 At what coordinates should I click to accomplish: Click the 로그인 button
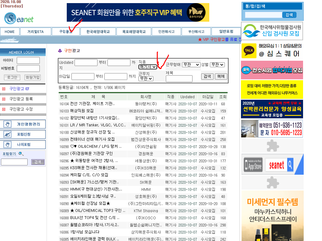click(12, 77)
